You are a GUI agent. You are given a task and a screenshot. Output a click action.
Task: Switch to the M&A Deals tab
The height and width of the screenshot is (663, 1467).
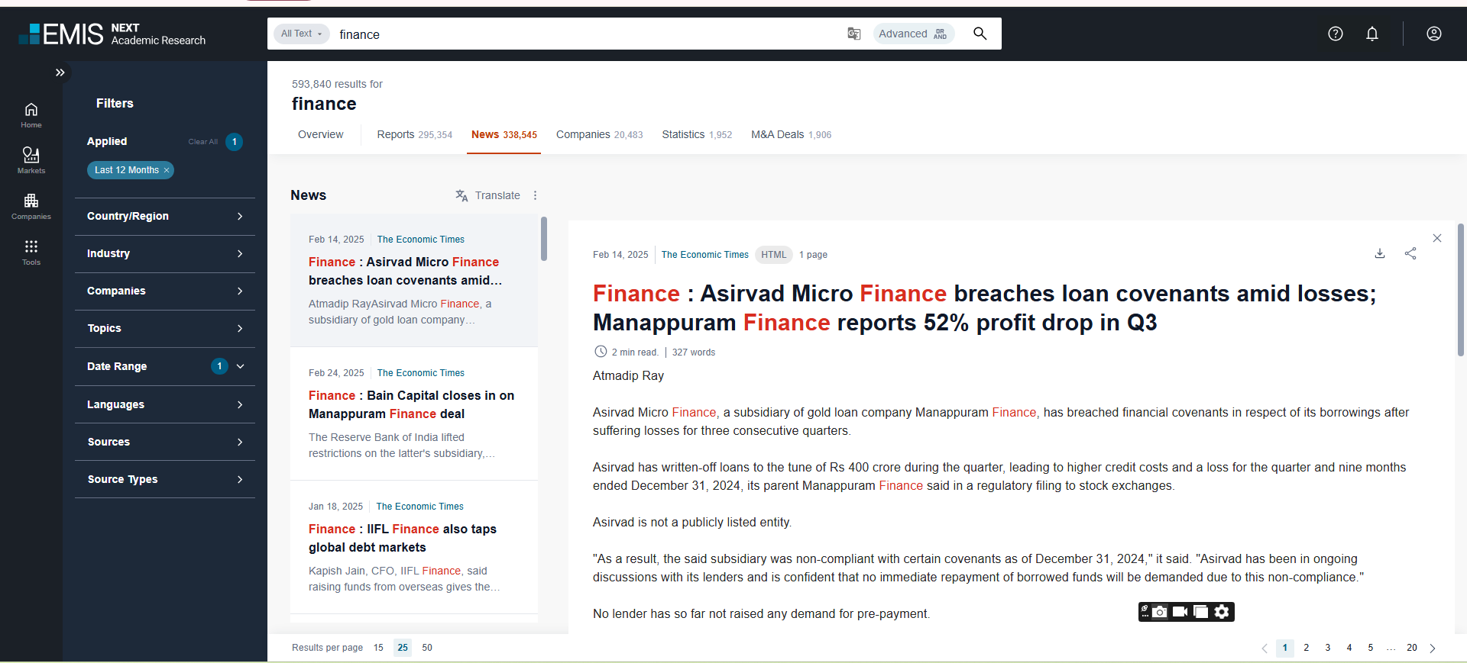tap(791, 135)
